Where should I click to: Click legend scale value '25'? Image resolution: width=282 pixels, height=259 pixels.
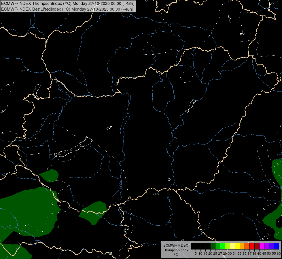215,254
